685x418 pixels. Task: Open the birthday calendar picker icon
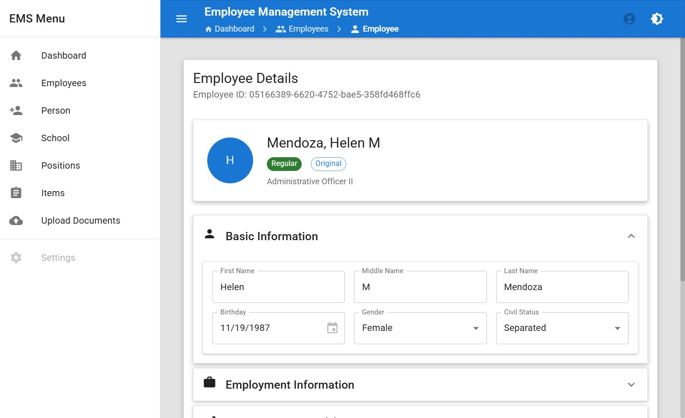click(332, 328)
